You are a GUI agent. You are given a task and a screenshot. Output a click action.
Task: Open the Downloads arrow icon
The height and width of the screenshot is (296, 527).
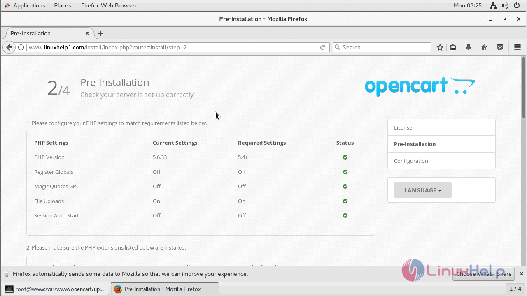(x=469, y=47)
